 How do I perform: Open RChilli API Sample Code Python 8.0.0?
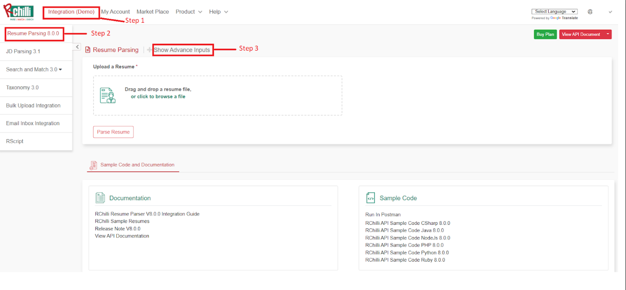(x=407, y=253)
